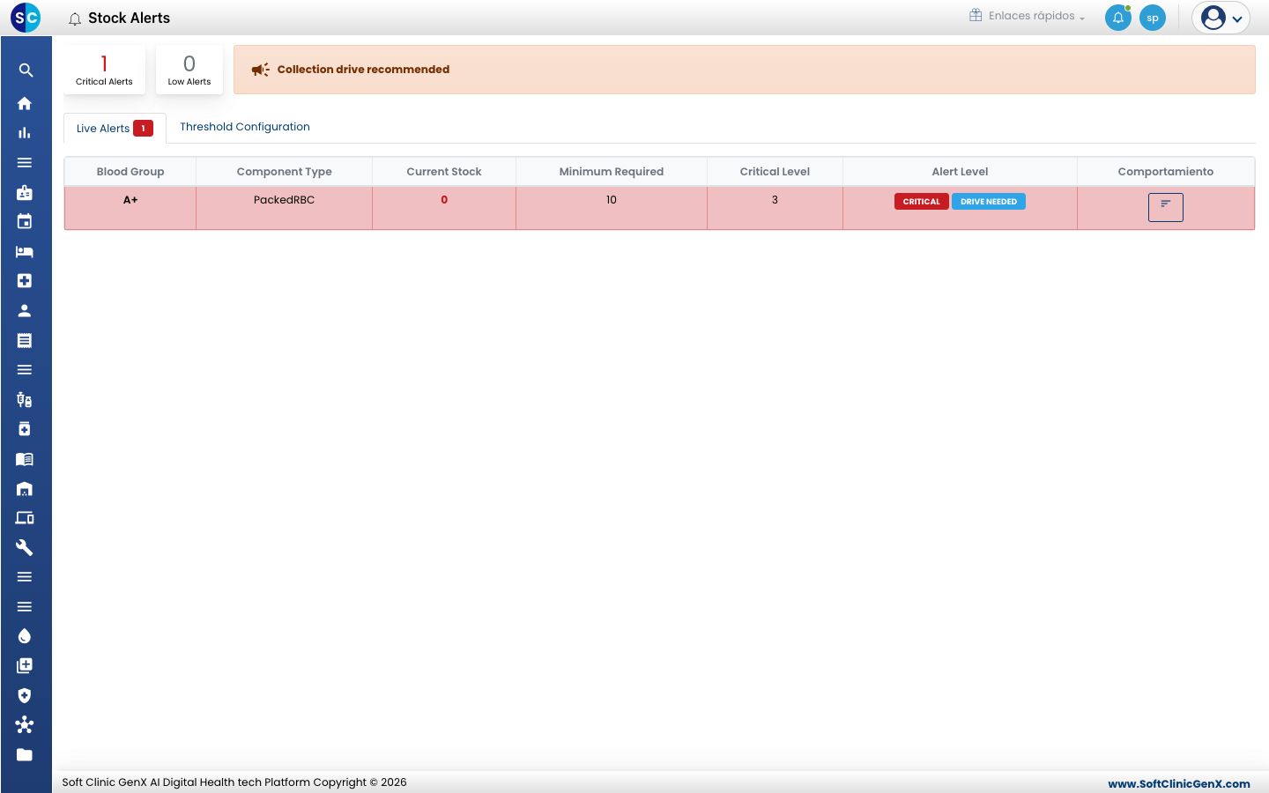Image resolution: width=1269 pixels, height=793 pixels.
Task: Click the folder icon in sidebar
Action: tap(25, 754)
